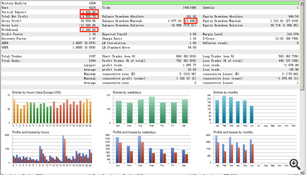Click the 'Entries by weekdays' chart title
The width and height of the screenshot is (306, 175).
point(127,92)
